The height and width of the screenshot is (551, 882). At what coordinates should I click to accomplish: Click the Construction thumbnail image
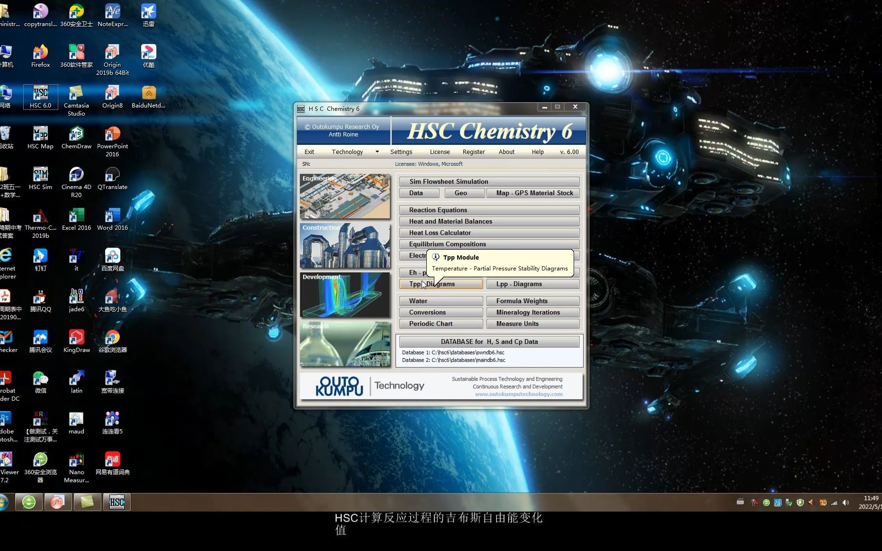pos(345,245)
